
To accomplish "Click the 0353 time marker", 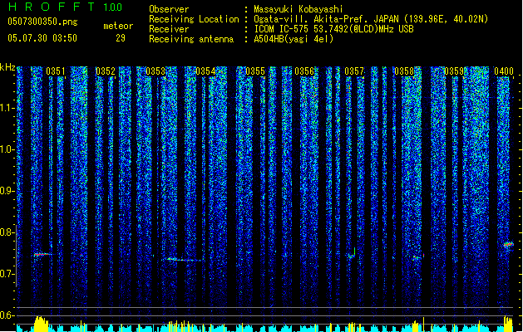I will (155, 71).
